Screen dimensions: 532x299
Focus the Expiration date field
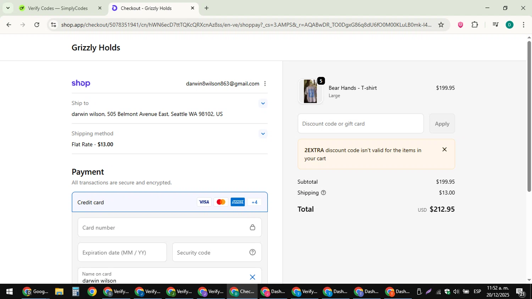[x=122, y=253]
